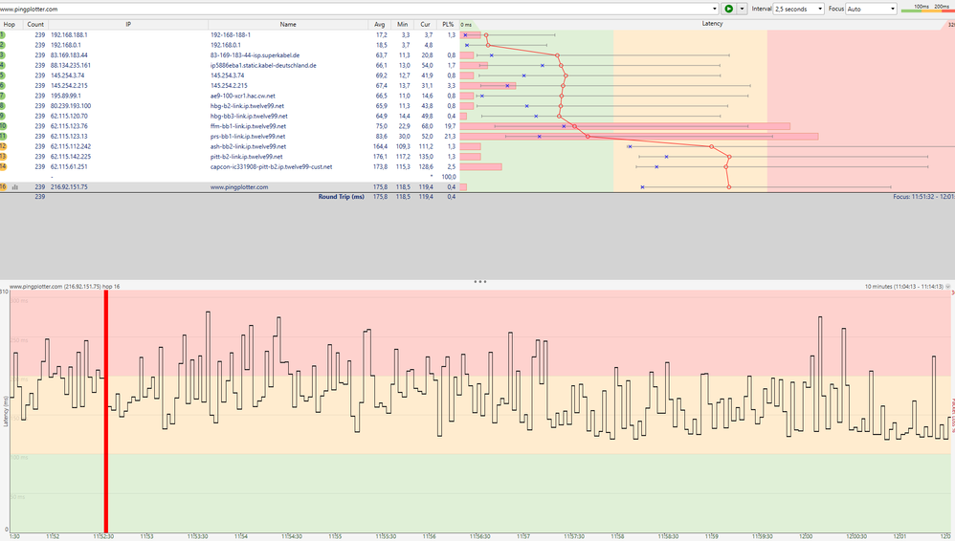The image size is (955, 541).
Task: Click the Min column header
Action: [402, 24]
